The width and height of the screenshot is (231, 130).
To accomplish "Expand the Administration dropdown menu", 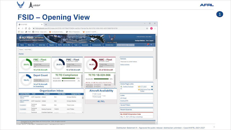I will [x=110, y=45].
